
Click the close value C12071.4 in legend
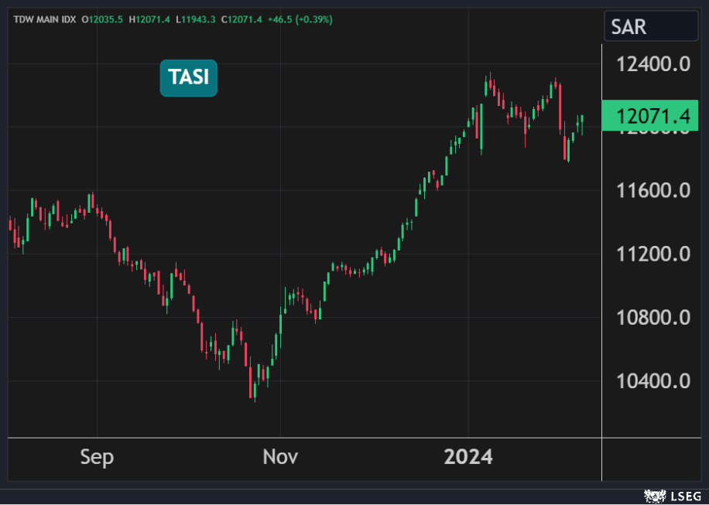(242, 19)
